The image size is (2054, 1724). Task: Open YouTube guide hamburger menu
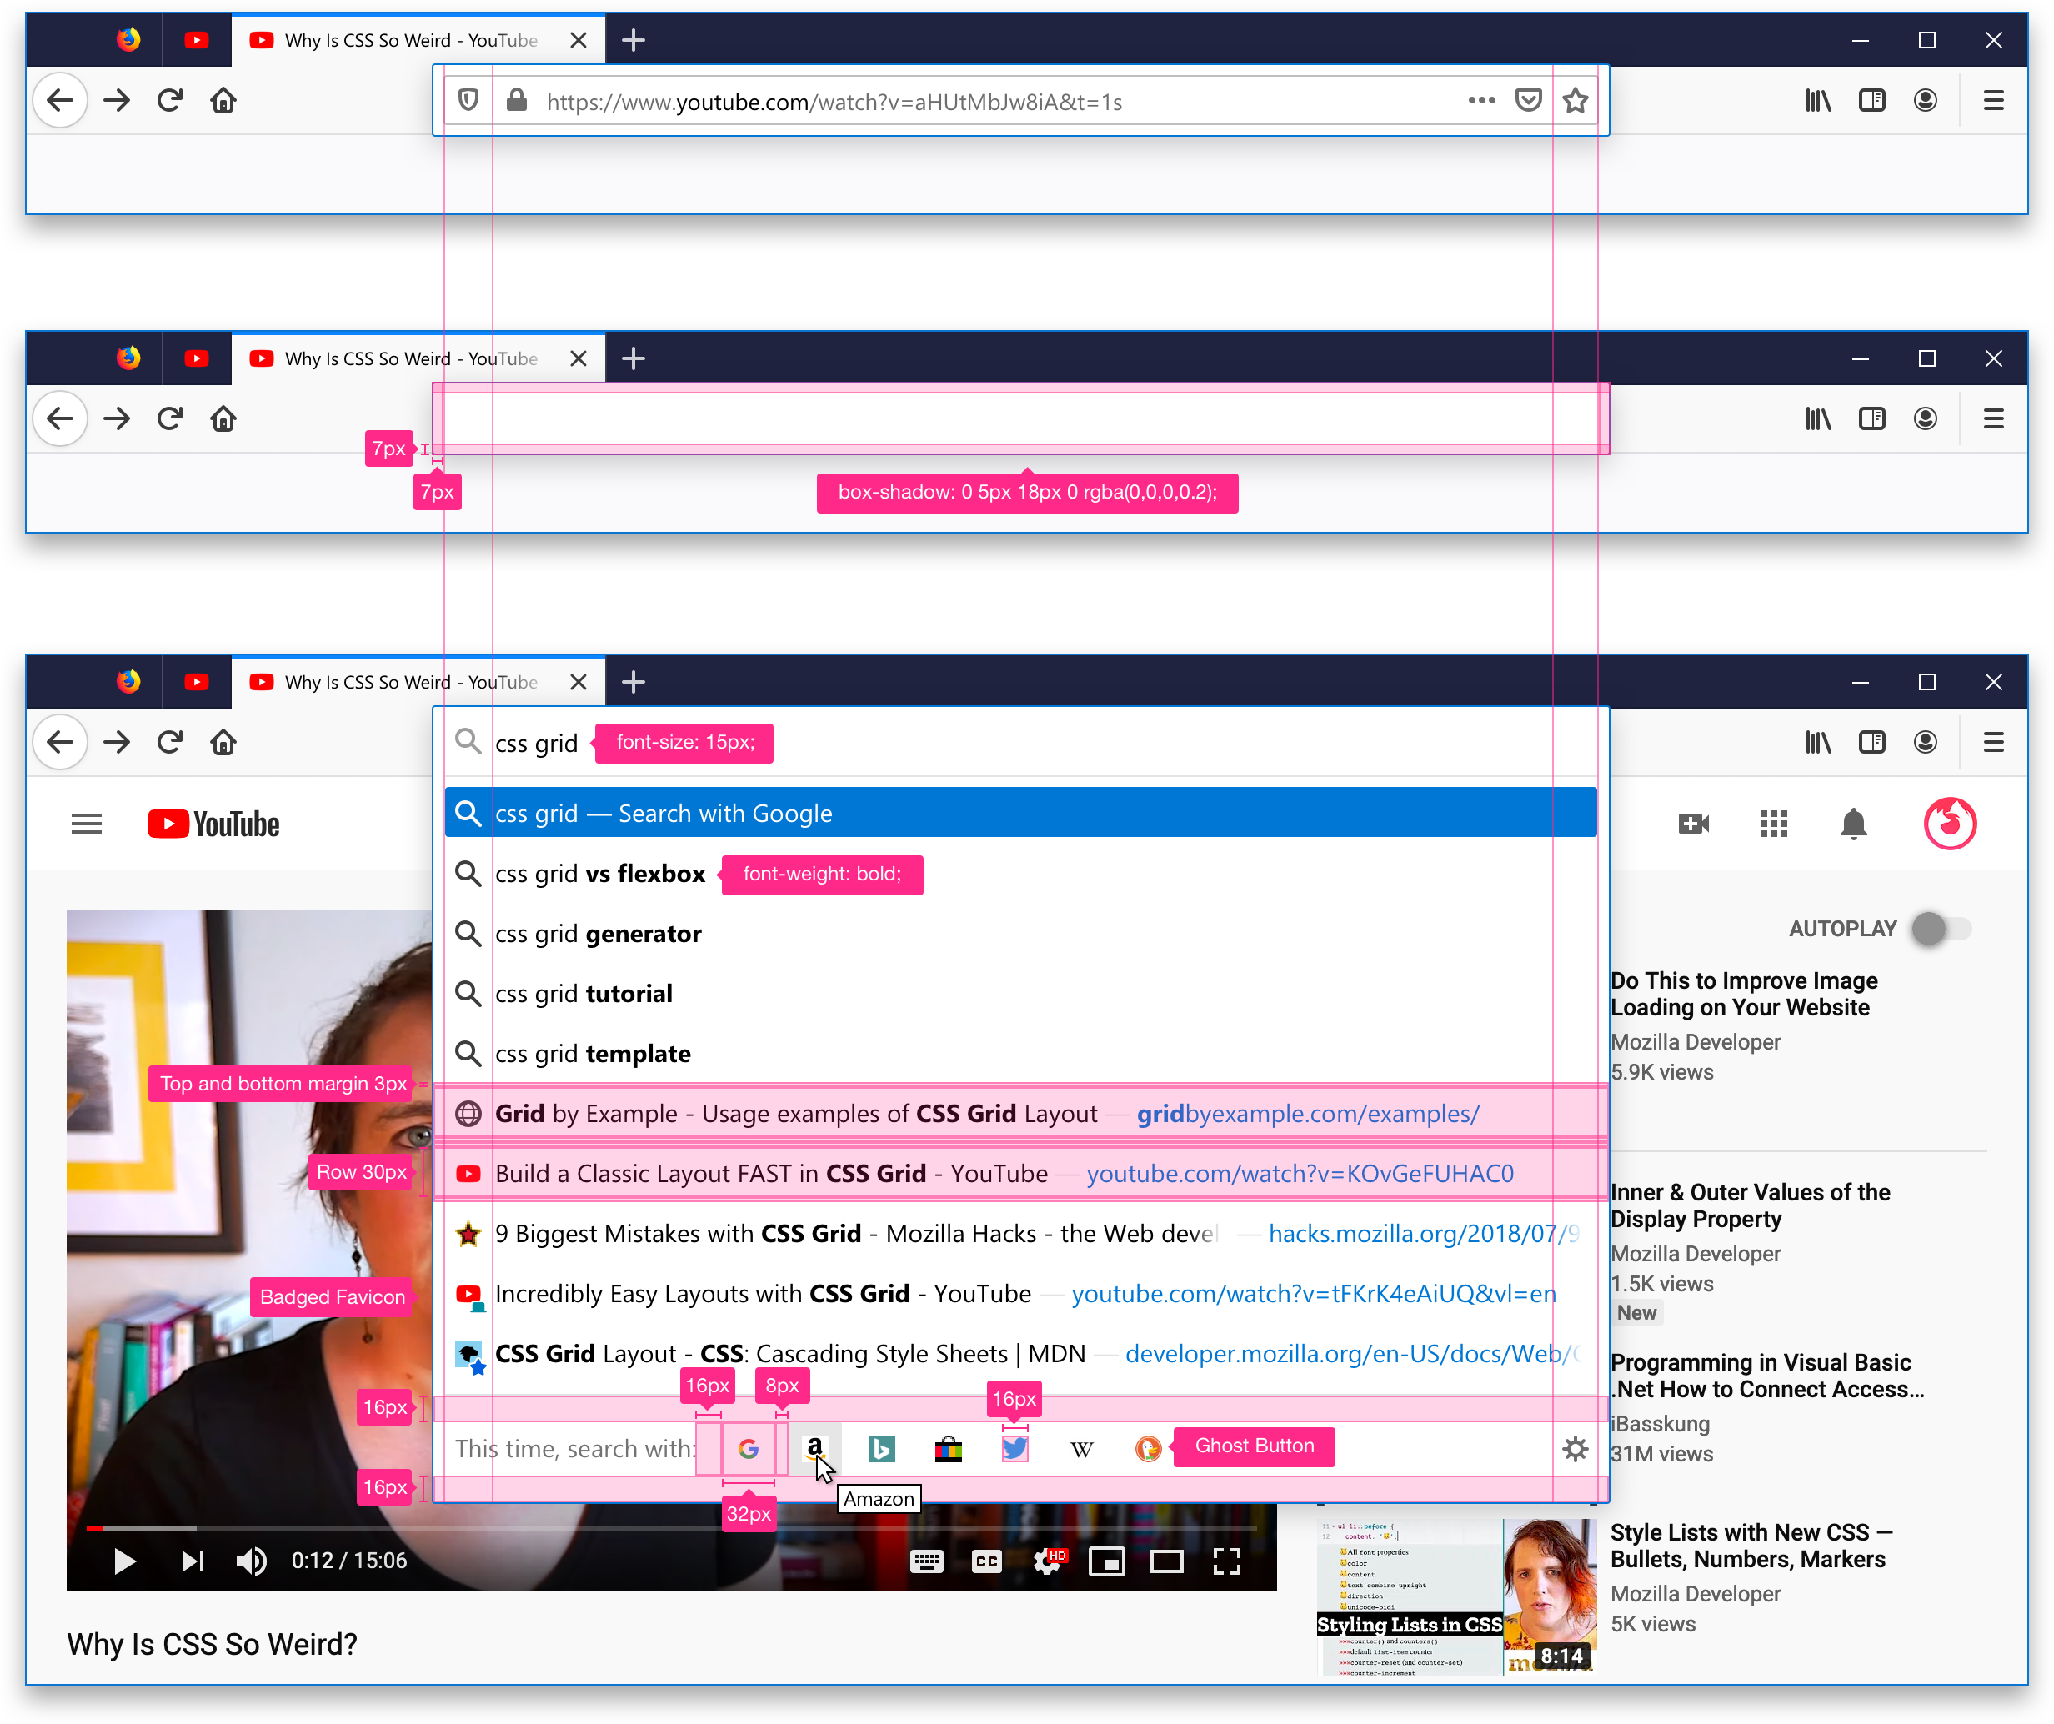pos(86,824)
